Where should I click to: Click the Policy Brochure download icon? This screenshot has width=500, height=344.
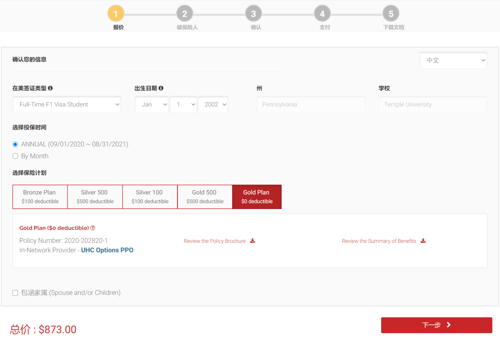pos(253,241)
